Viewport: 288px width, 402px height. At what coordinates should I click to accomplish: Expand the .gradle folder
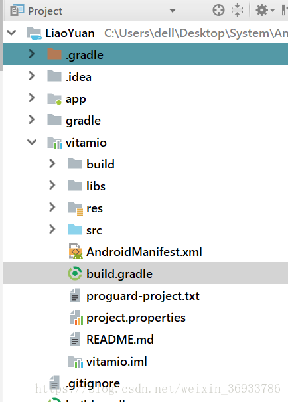pos(32,54)
